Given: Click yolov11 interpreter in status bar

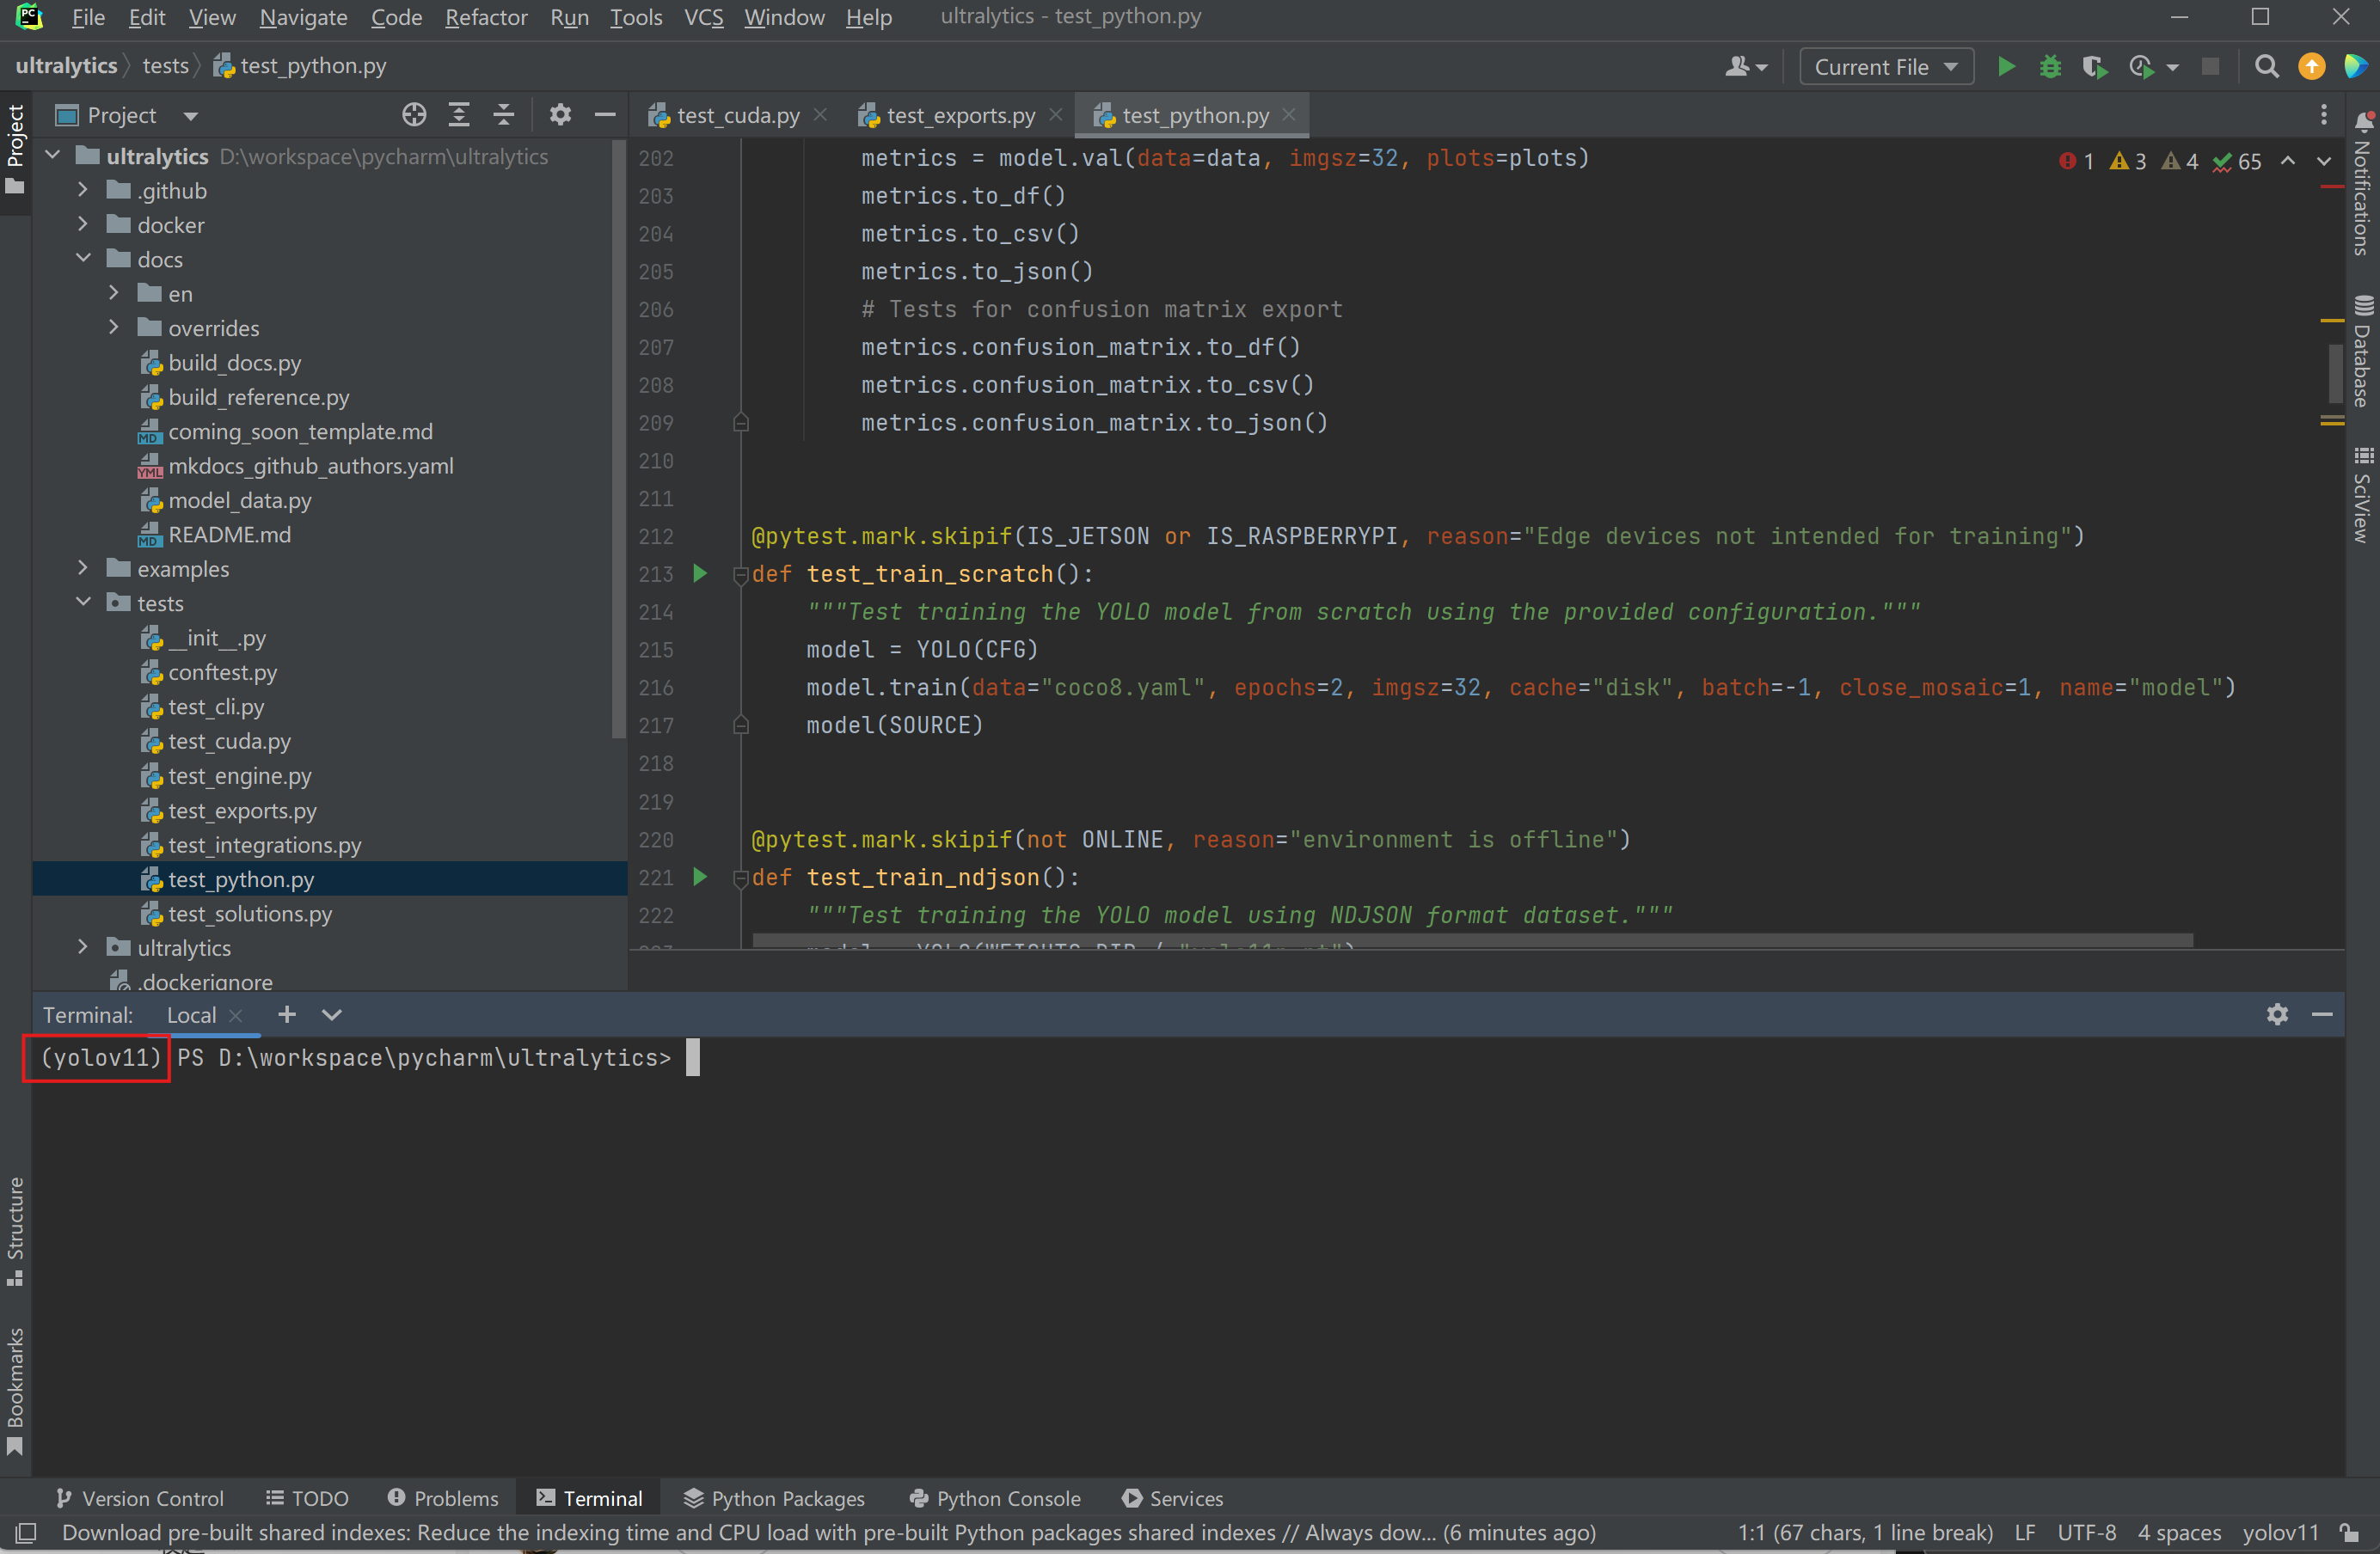Looking at the screenshot, I should (x=2280, y=1532).
